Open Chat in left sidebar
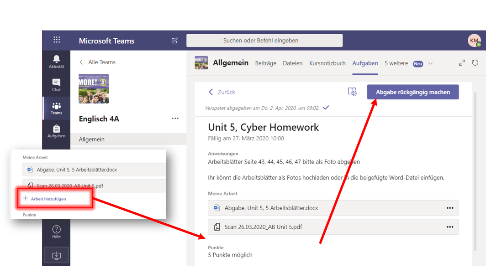This screenshot has height=273, width=486. tap(56, 85)
